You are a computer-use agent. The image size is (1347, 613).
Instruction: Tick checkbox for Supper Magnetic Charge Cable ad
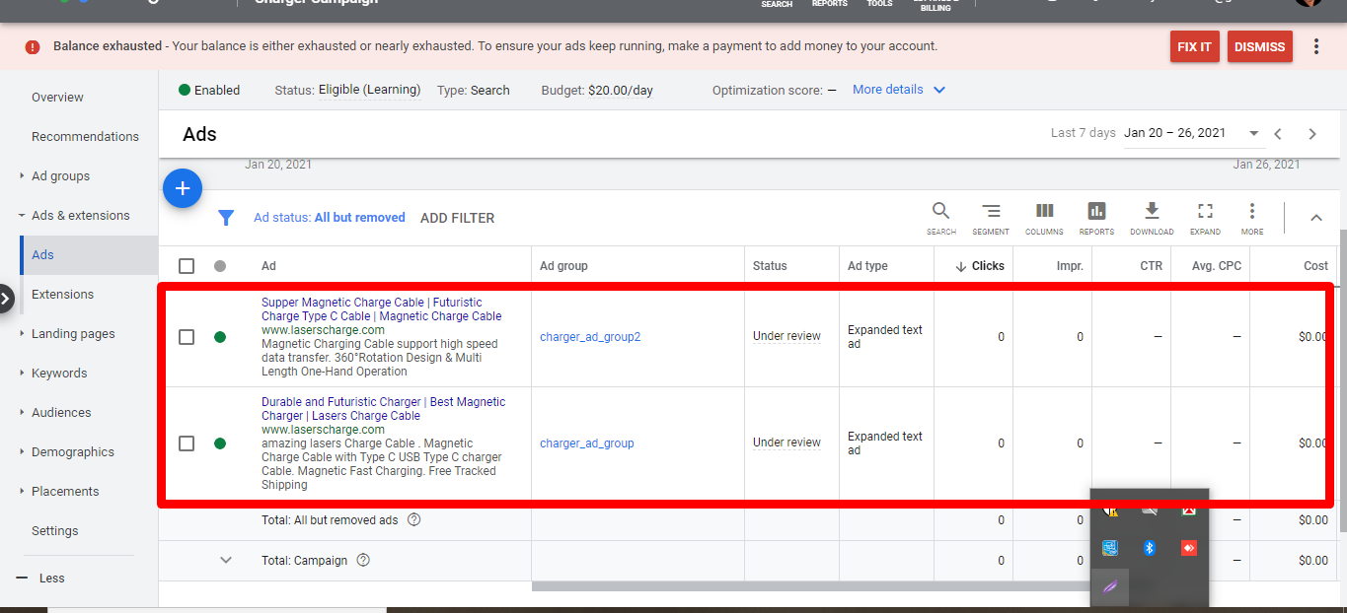pyautogui.click(x=187, y=337)
